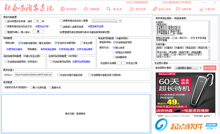
Task: Enable 开启好友聊天智能回答 checkbox
Action: pyautogui.click(x=59, y=75)
